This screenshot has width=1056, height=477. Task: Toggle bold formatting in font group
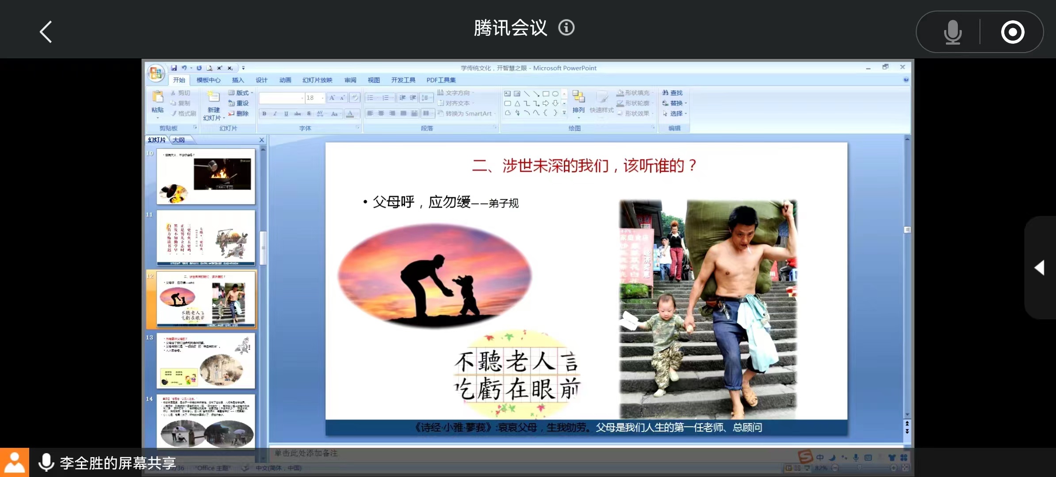click(264, 114)
